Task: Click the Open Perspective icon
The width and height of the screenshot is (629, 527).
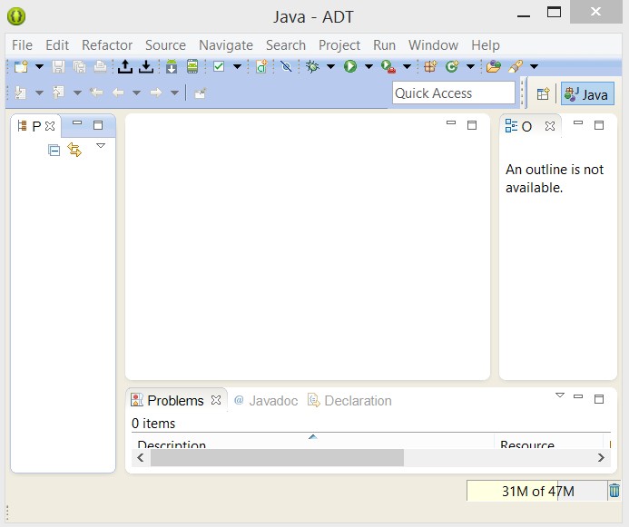Action: click(x=543, y=93)
